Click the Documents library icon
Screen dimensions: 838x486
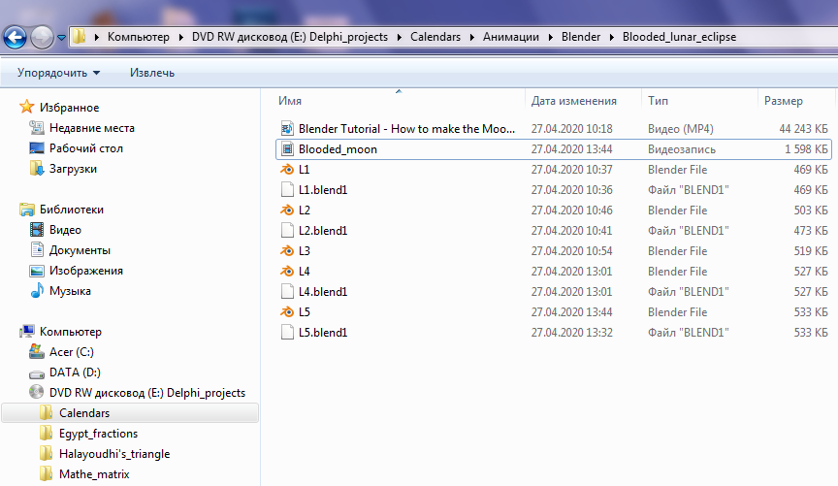36,249
